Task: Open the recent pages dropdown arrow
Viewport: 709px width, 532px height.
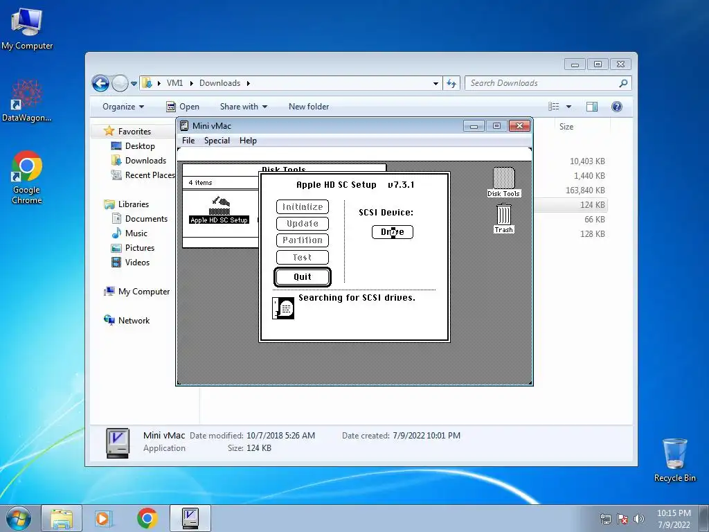Action: pos(134,84)
